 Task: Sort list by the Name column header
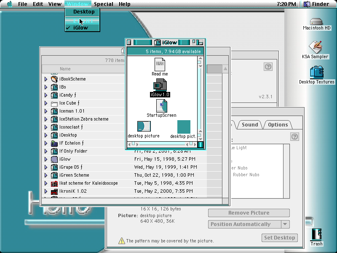(x=65, y=69)
